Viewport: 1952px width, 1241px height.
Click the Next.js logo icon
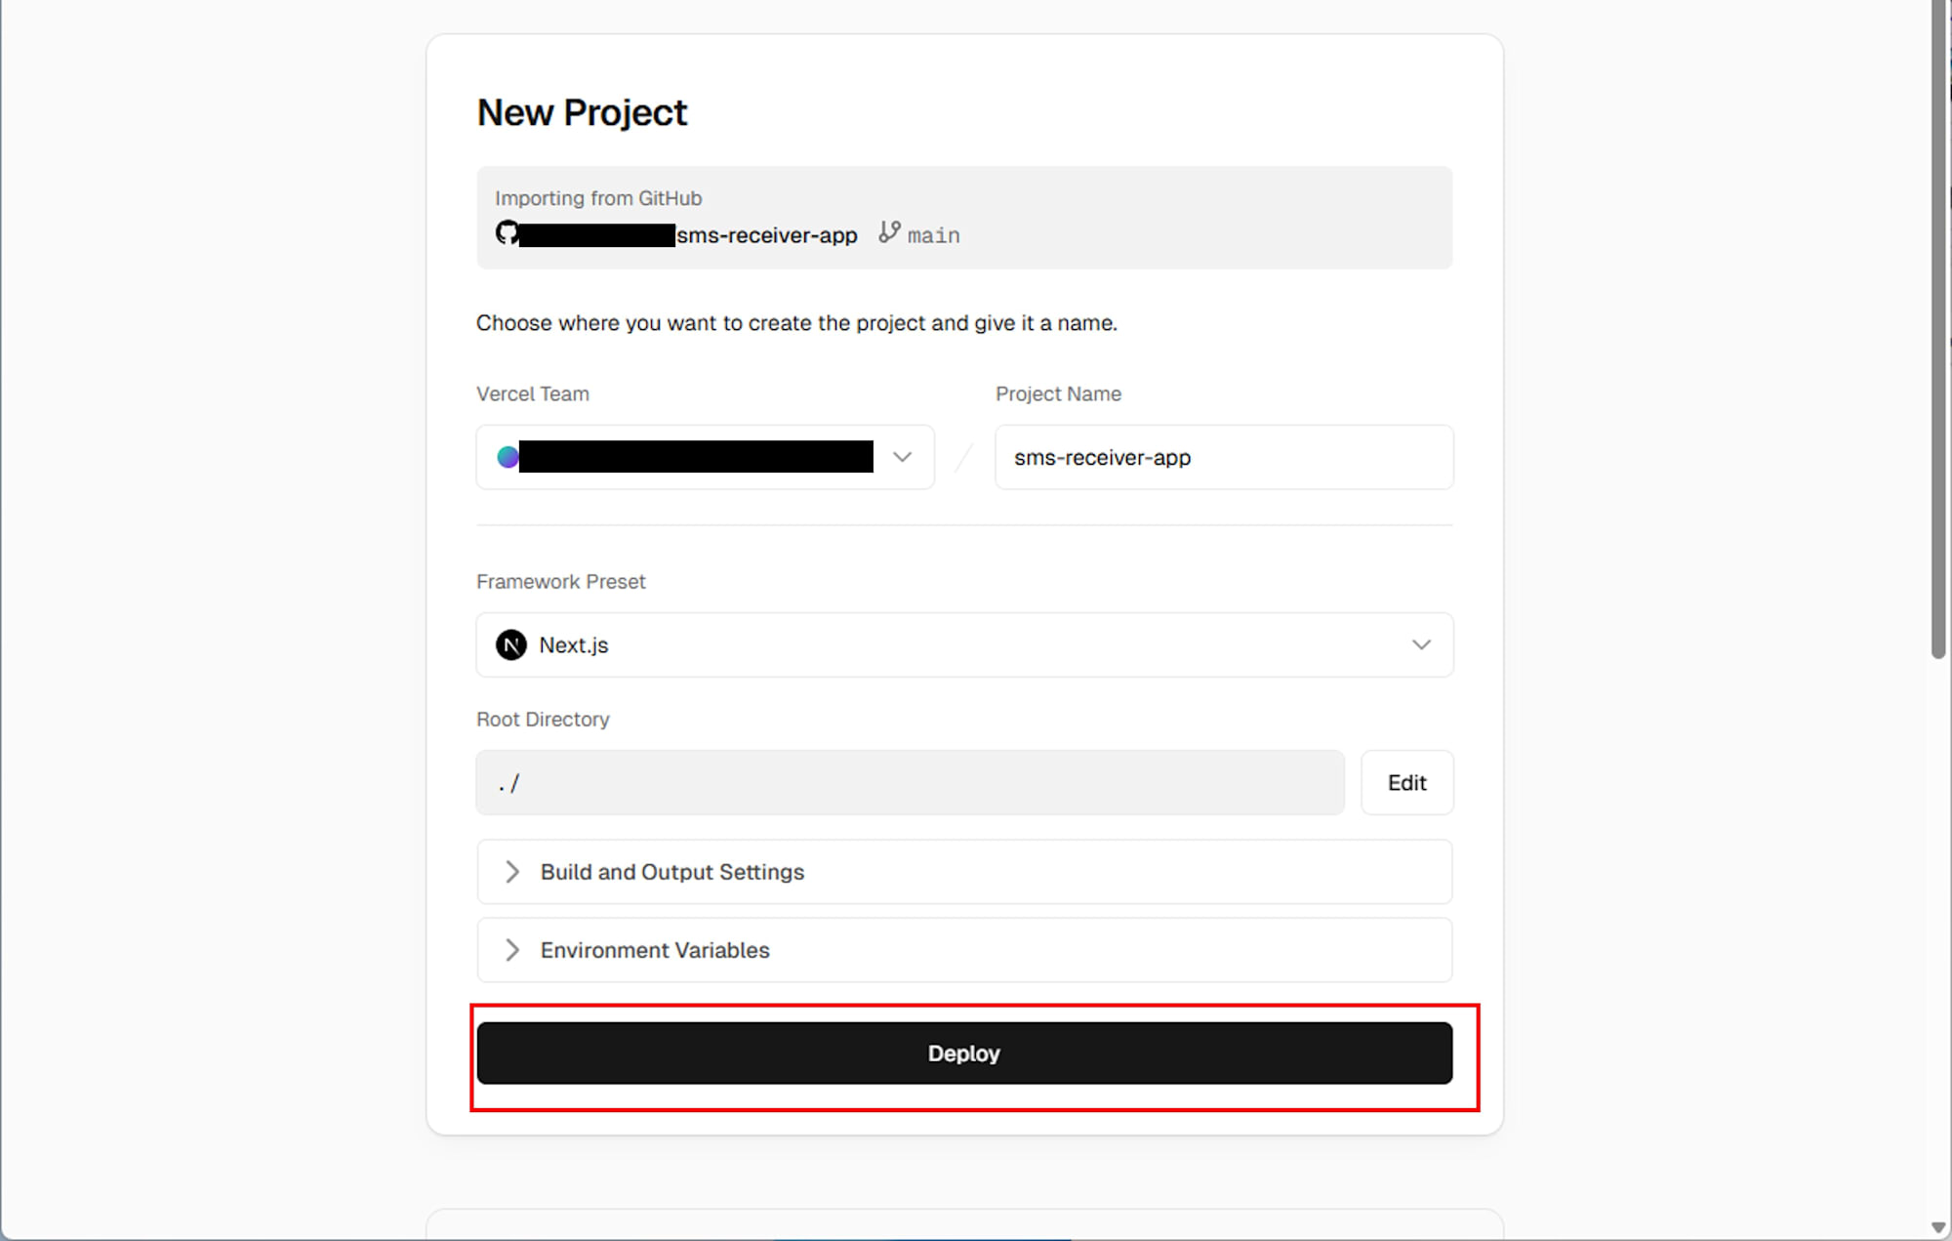point(511,645)
